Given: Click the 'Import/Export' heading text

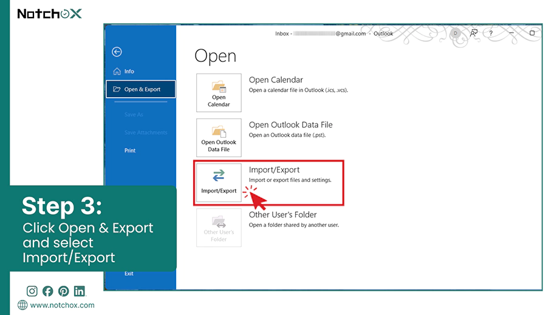Looking at the screenshot, I should [275, 170].
